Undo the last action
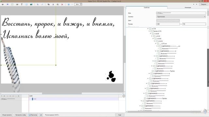 coord(38,4)
